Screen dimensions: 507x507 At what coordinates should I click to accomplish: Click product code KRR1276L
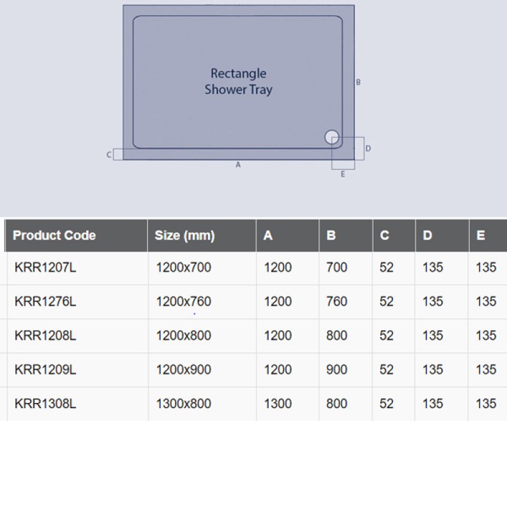click(45, 302)
